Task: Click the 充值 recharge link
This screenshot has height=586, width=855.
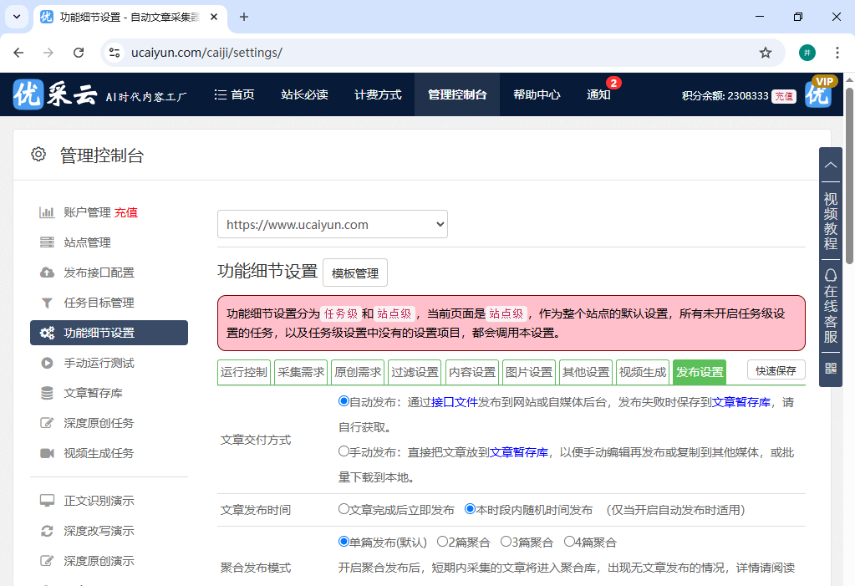Action: (782, 96)
